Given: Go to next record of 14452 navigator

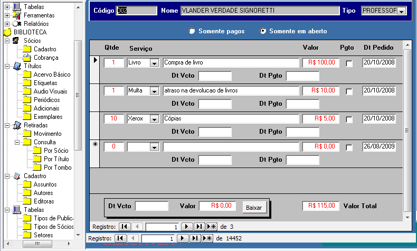Looking at the screenshot, I should 183,238.
